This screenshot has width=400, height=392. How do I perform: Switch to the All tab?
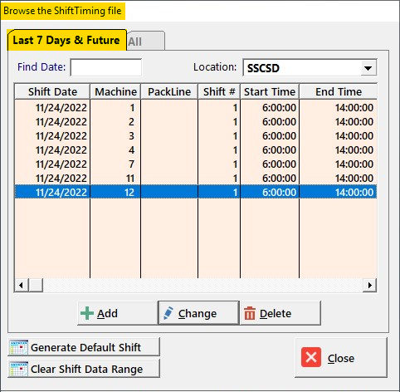tap(146, 41)
